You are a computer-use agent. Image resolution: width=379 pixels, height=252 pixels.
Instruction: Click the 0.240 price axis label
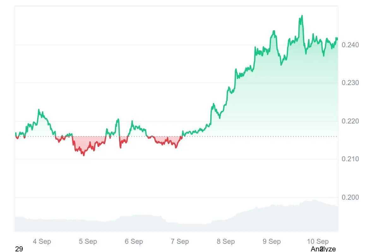click(x=350, y=45)
